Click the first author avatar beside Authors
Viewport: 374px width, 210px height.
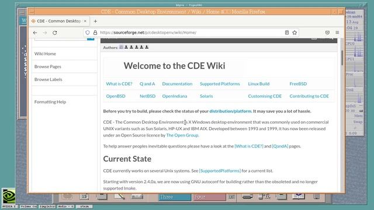click(x=121, y=47)
